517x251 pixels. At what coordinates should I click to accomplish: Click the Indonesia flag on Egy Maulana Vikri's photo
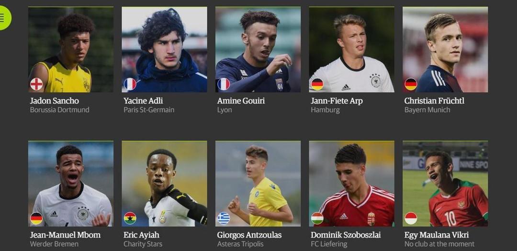(x=411, y=218)
